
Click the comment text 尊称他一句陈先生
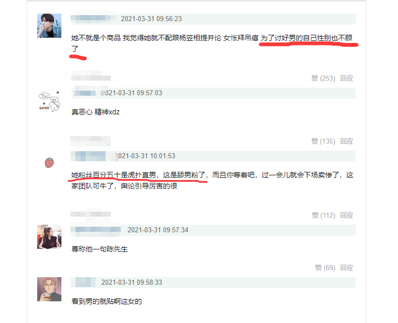[x=100, y=249]
